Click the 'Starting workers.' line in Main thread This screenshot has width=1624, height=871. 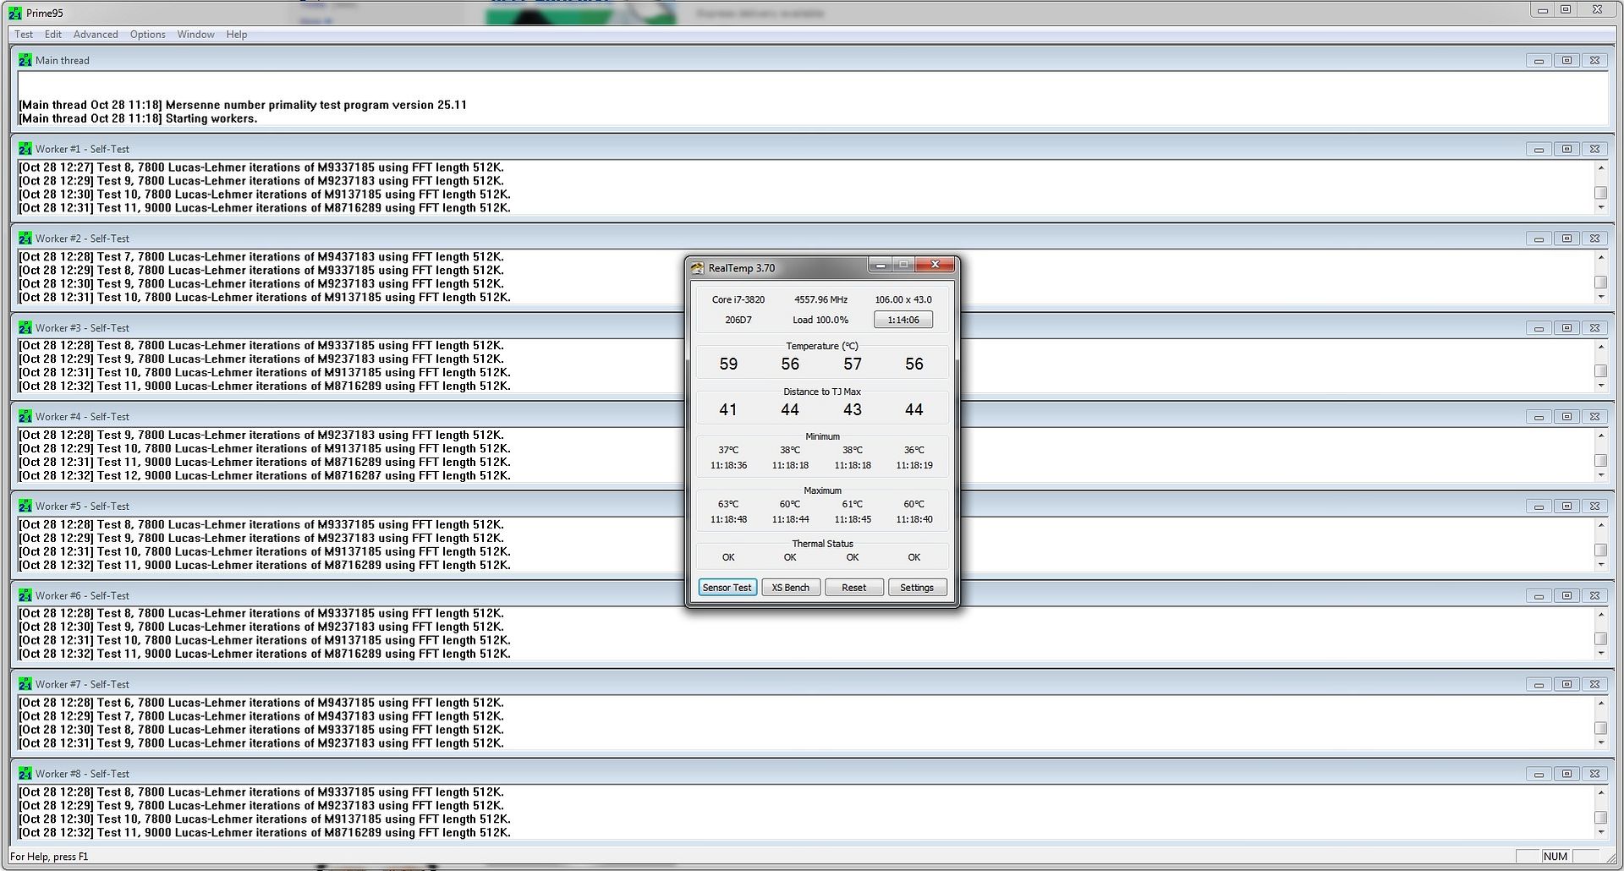tap(138, 118)
